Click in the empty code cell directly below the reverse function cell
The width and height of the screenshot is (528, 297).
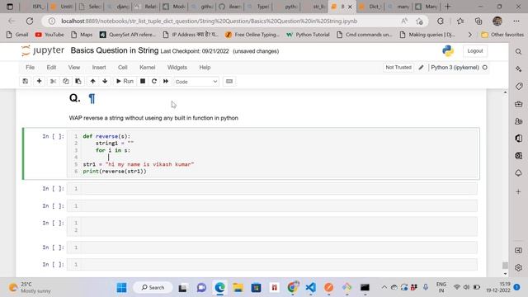point(272,189)
